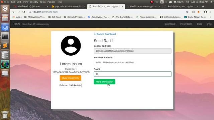Open Motivation Vi... bookmark folder
This screenshot has width=214, height=120.
pyautogui.click(x=34, y=17)
